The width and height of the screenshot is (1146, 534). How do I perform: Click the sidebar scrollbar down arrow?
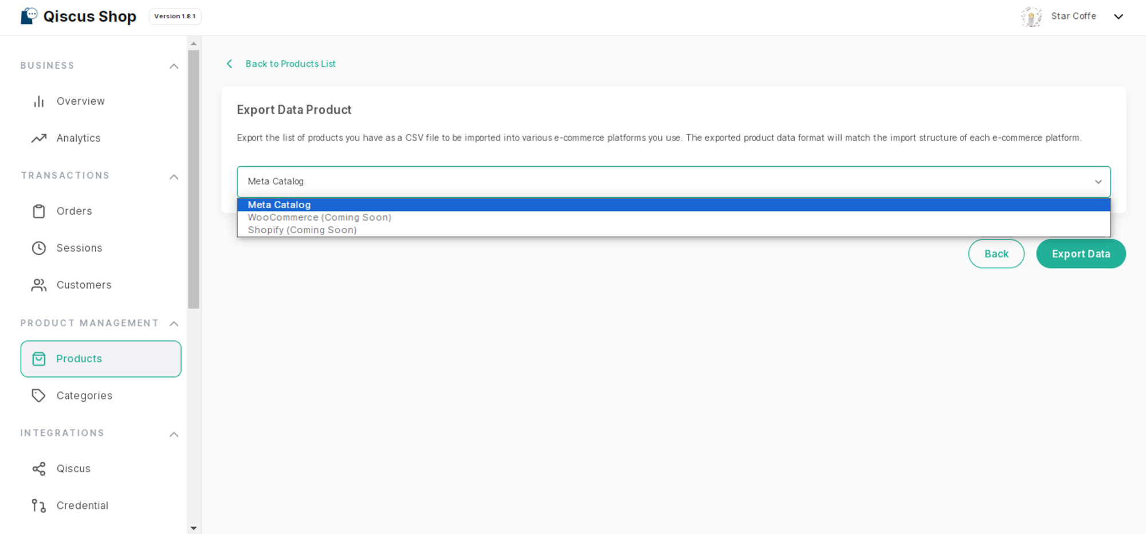point(194,528)
